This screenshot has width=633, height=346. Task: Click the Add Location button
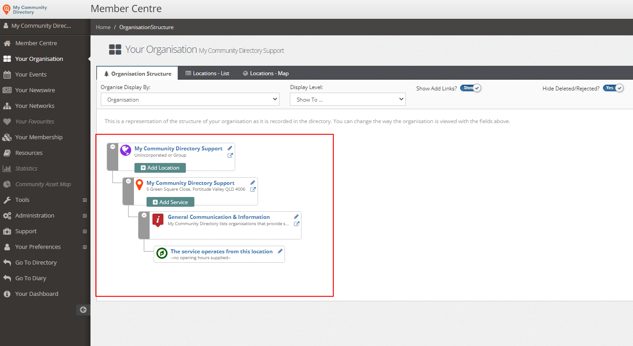point(160,168)
